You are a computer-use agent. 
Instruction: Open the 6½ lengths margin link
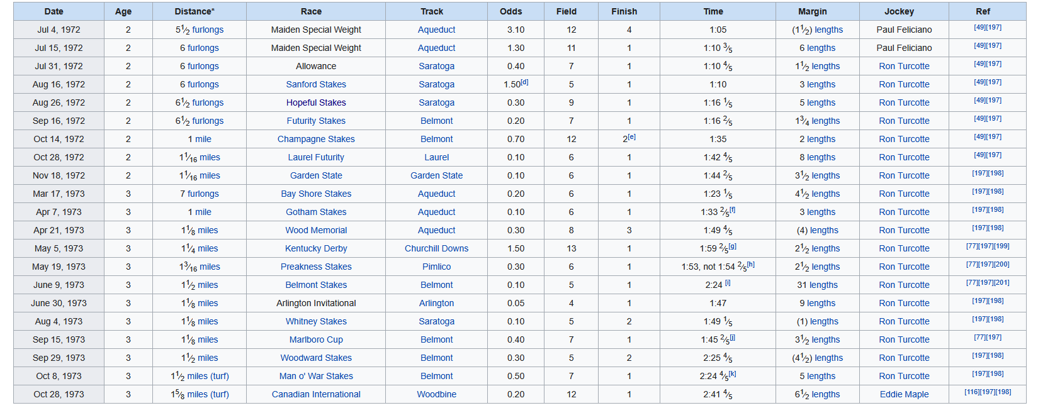825,394
